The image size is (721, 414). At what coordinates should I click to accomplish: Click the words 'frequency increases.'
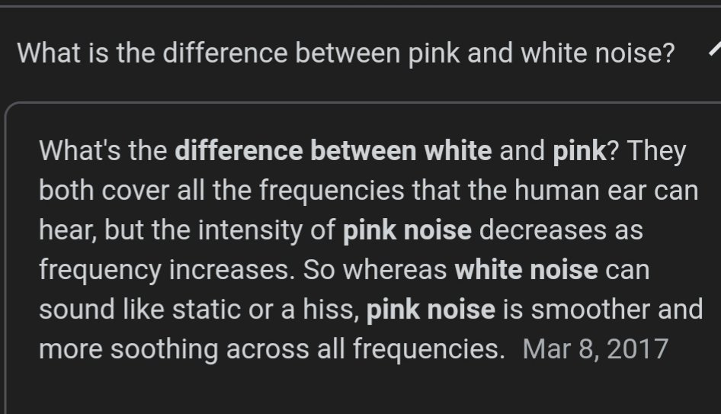(167, 270)
